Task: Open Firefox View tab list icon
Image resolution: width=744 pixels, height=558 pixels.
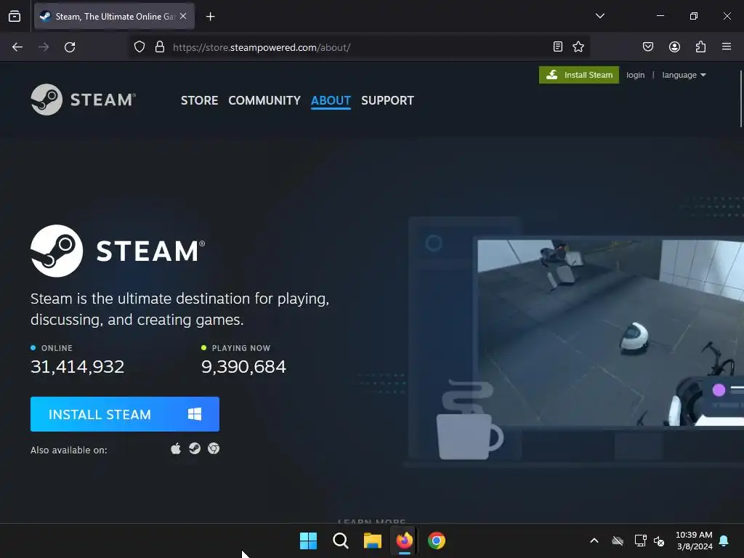Action: pyautogui.click(x=15, y=16)
